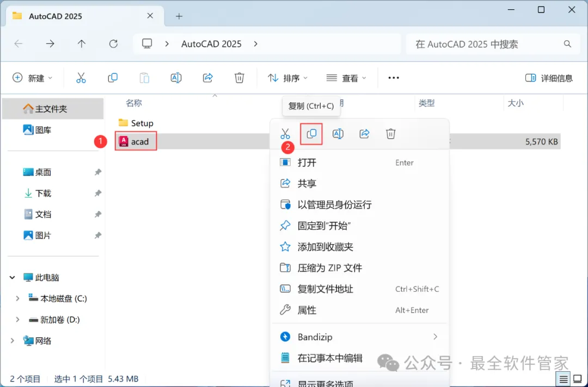The height and width of the screenshot is (387, 588).
Task: Click chevron after AutoCAD 2025 in path
Action: pos(255,44)
